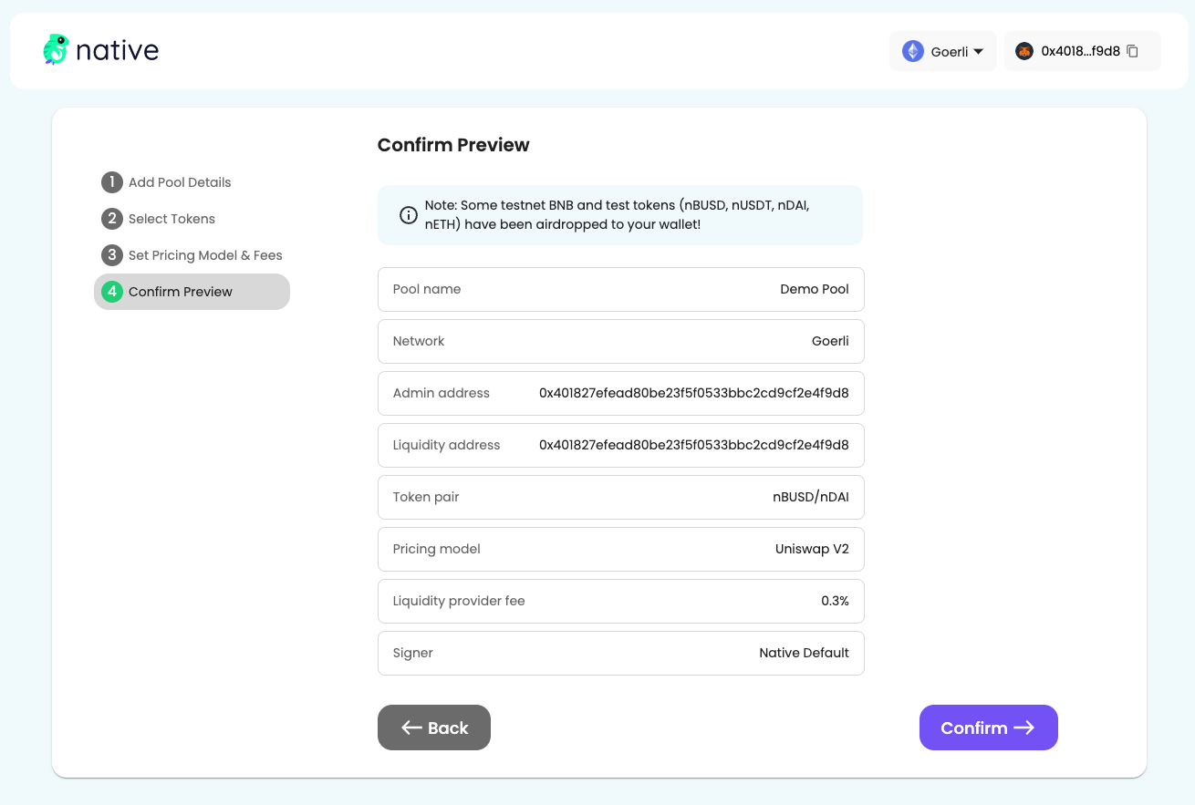
Task: Expand the Goerli network dropdown arrow
Action: coord(978,52)
